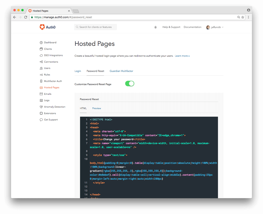Navigate to SSO Integrations

click(x=53, y=55)
